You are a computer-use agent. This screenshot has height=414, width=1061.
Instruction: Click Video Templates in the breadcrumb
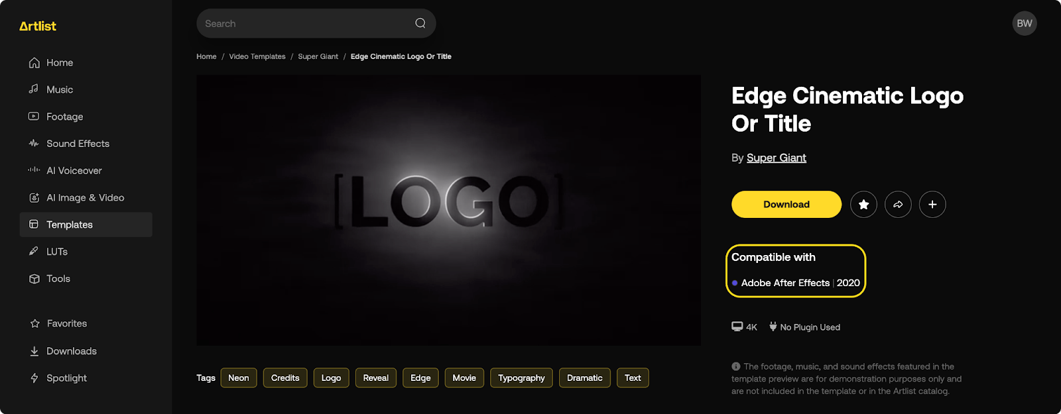[257, 56]
